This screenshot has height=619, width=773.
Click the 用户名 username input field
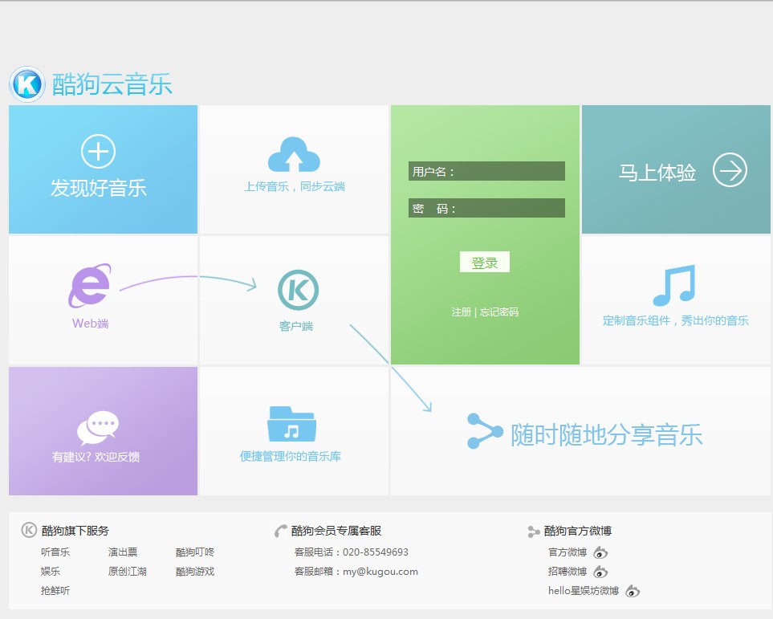(486, 171)
